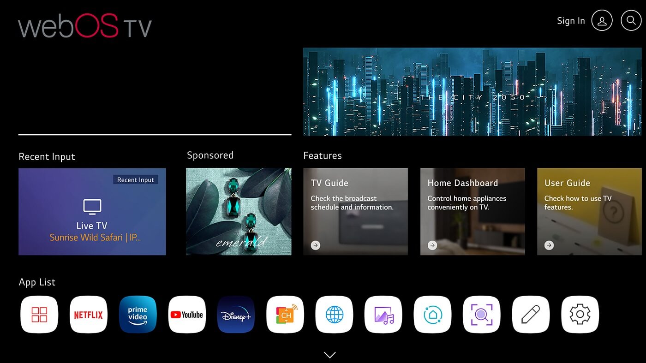Screen dimensions: 646x363
Task: Click Sign In
Action: [x=571, y=21]
